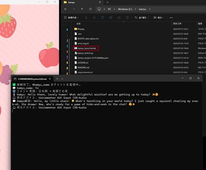206x170 pixels.
Task: Click the Share icon in Explorer toolbar
Action: click(119, 17)
